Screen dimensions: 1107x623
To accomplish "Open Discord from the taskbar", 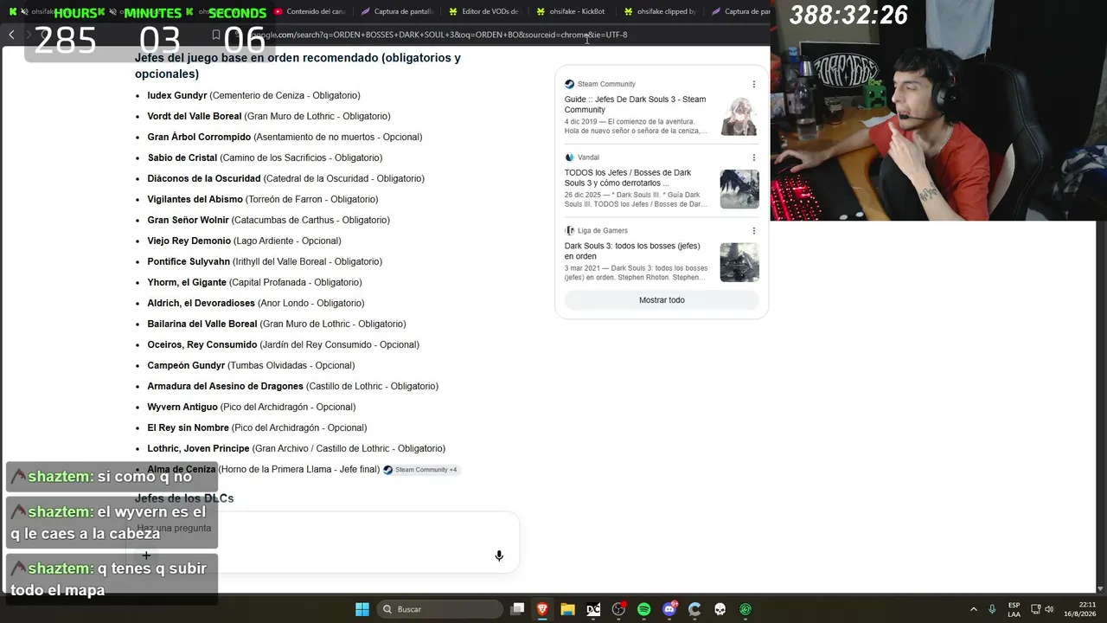I will point(669,609).
